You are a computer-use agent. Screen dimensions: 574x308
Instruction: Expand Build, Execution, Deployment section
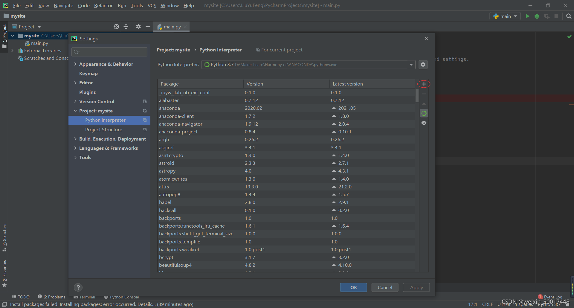[x=75, y=139]
